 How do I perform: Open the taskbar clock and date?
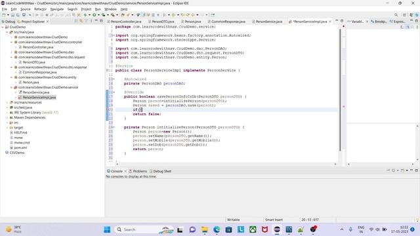[400, 229]
